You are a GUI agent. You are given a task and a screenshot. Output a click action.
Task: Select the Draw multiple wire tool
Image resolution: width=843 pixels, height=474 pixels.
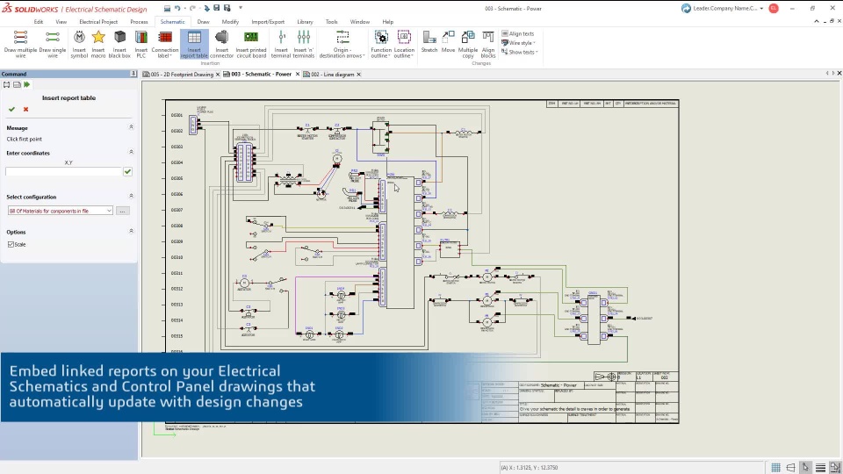20,44
